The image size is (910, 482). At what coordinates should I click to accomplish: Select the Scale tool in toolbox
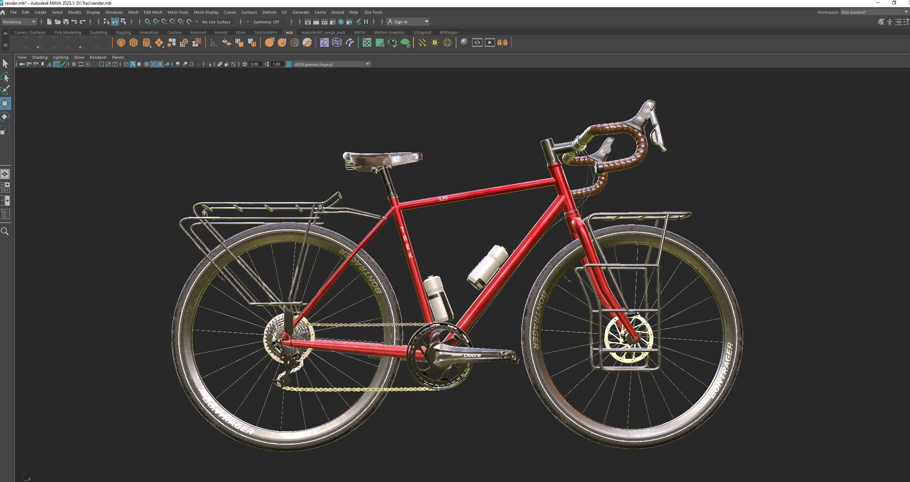[5, 130]
